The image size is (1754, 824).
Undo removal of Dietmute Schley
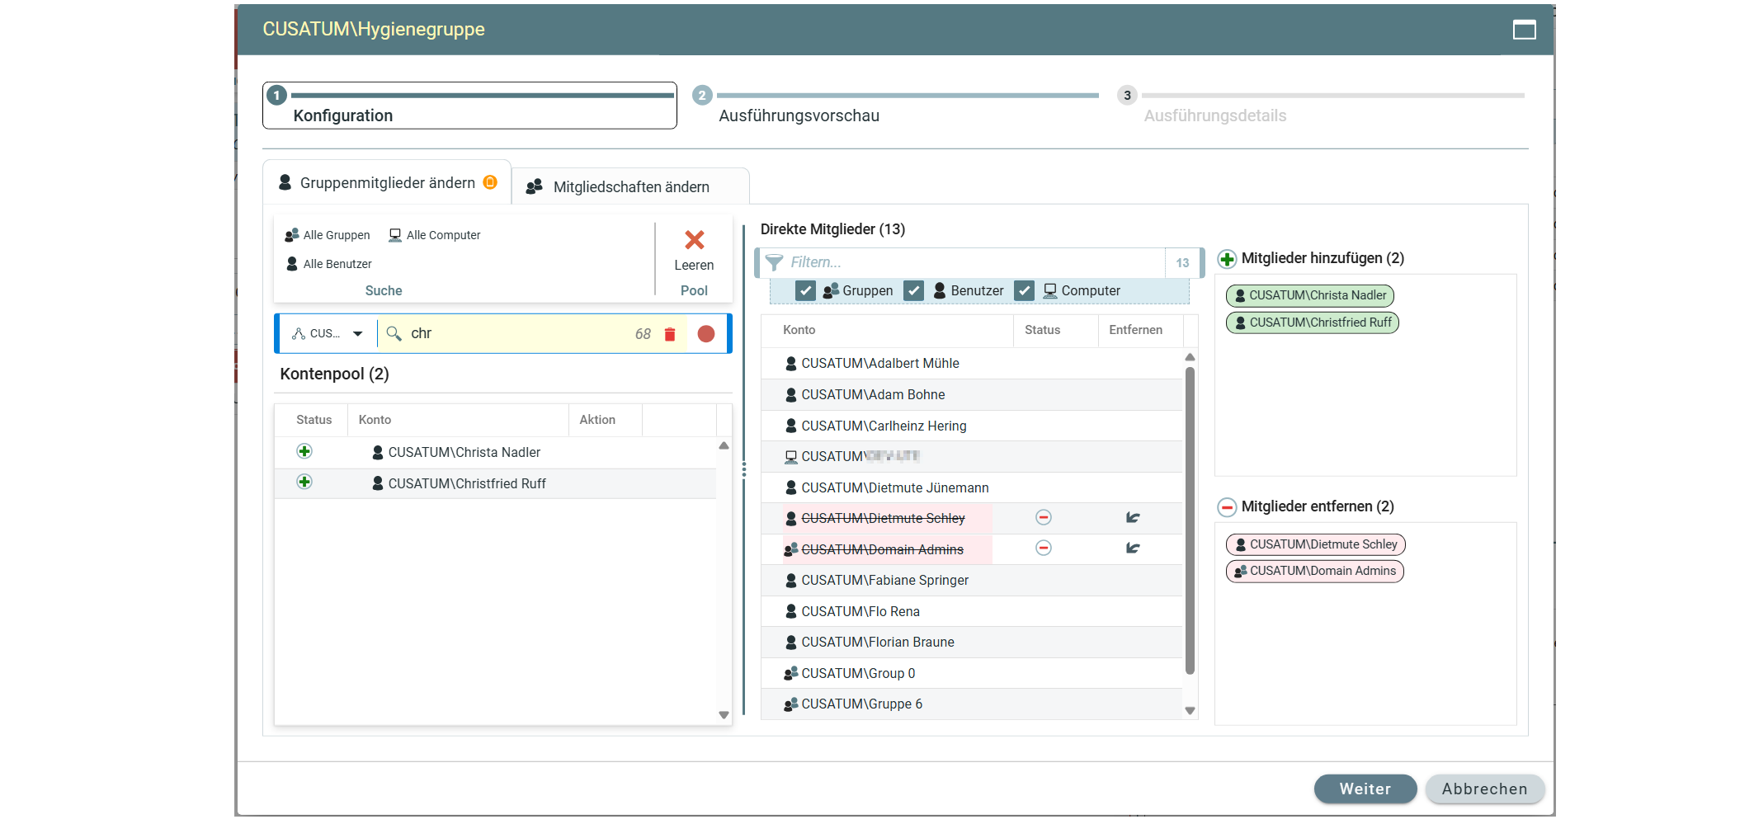1133,518
